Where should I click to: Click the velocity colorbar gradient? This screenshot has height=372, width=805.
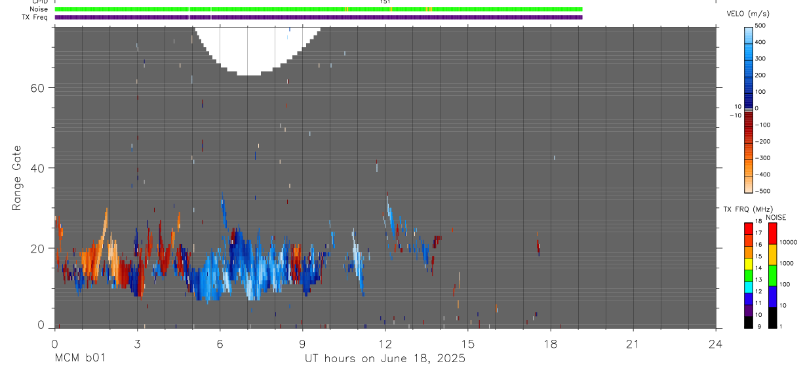tap(749, 109)
